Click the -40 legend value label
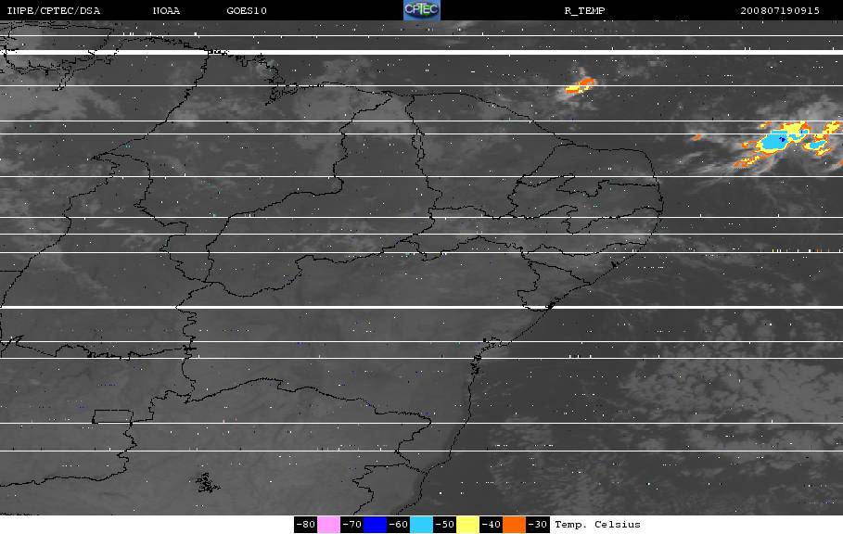The image size is (843, 534). [491, 525]
